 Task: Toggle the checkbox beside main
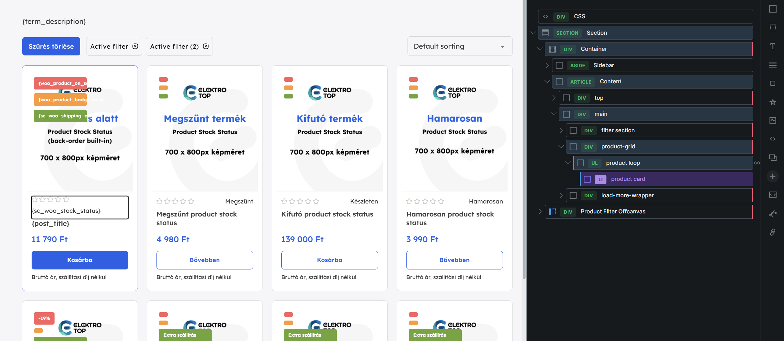click(566, 114)
